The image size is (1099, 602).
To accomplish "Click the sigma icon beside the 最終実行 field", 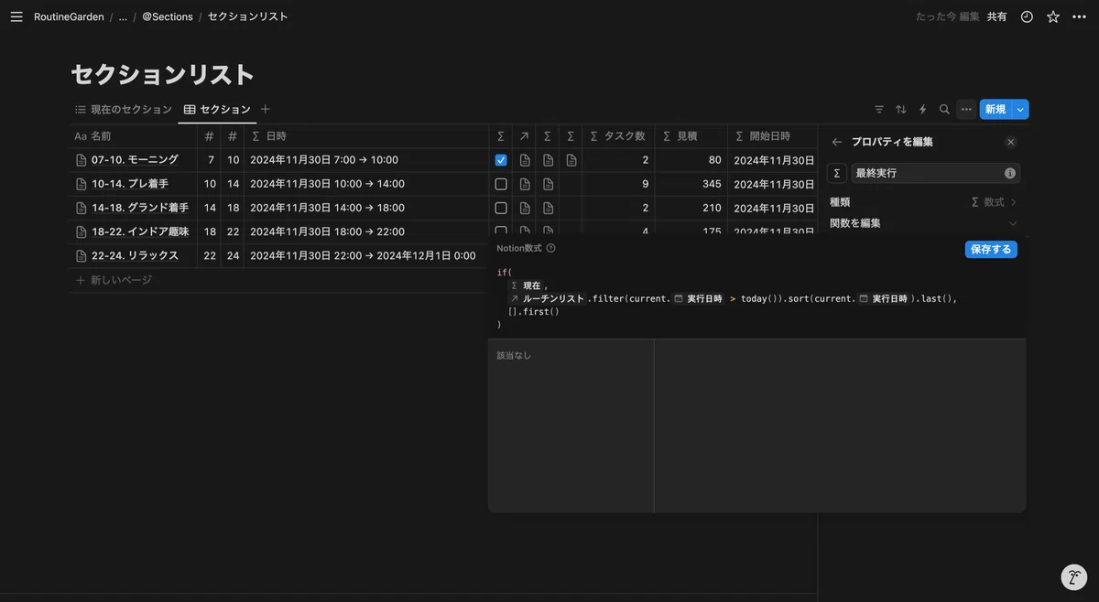I will pos(836,173).
